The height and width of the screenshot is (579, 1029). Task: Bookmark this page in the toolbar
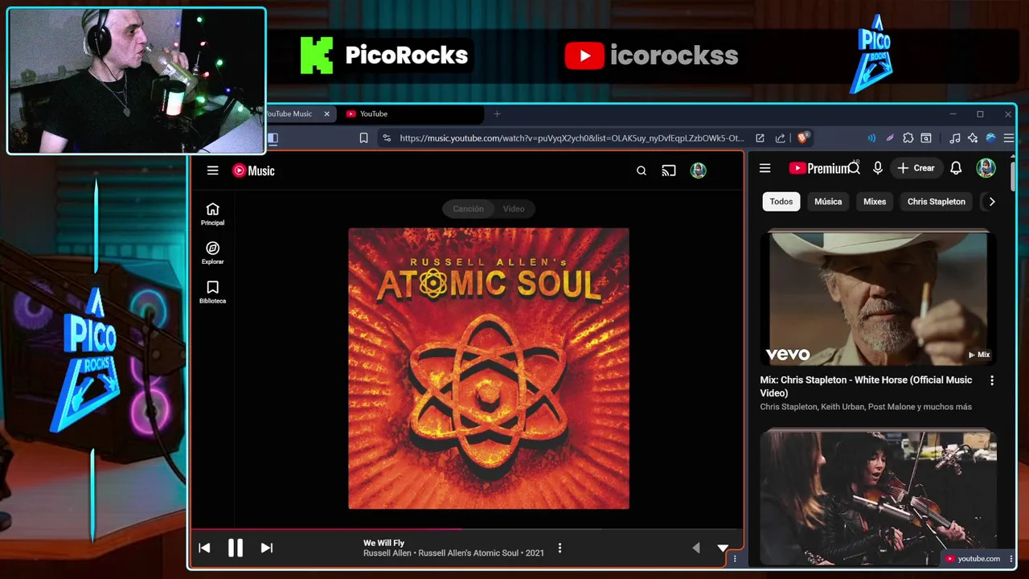click(363, 138)
